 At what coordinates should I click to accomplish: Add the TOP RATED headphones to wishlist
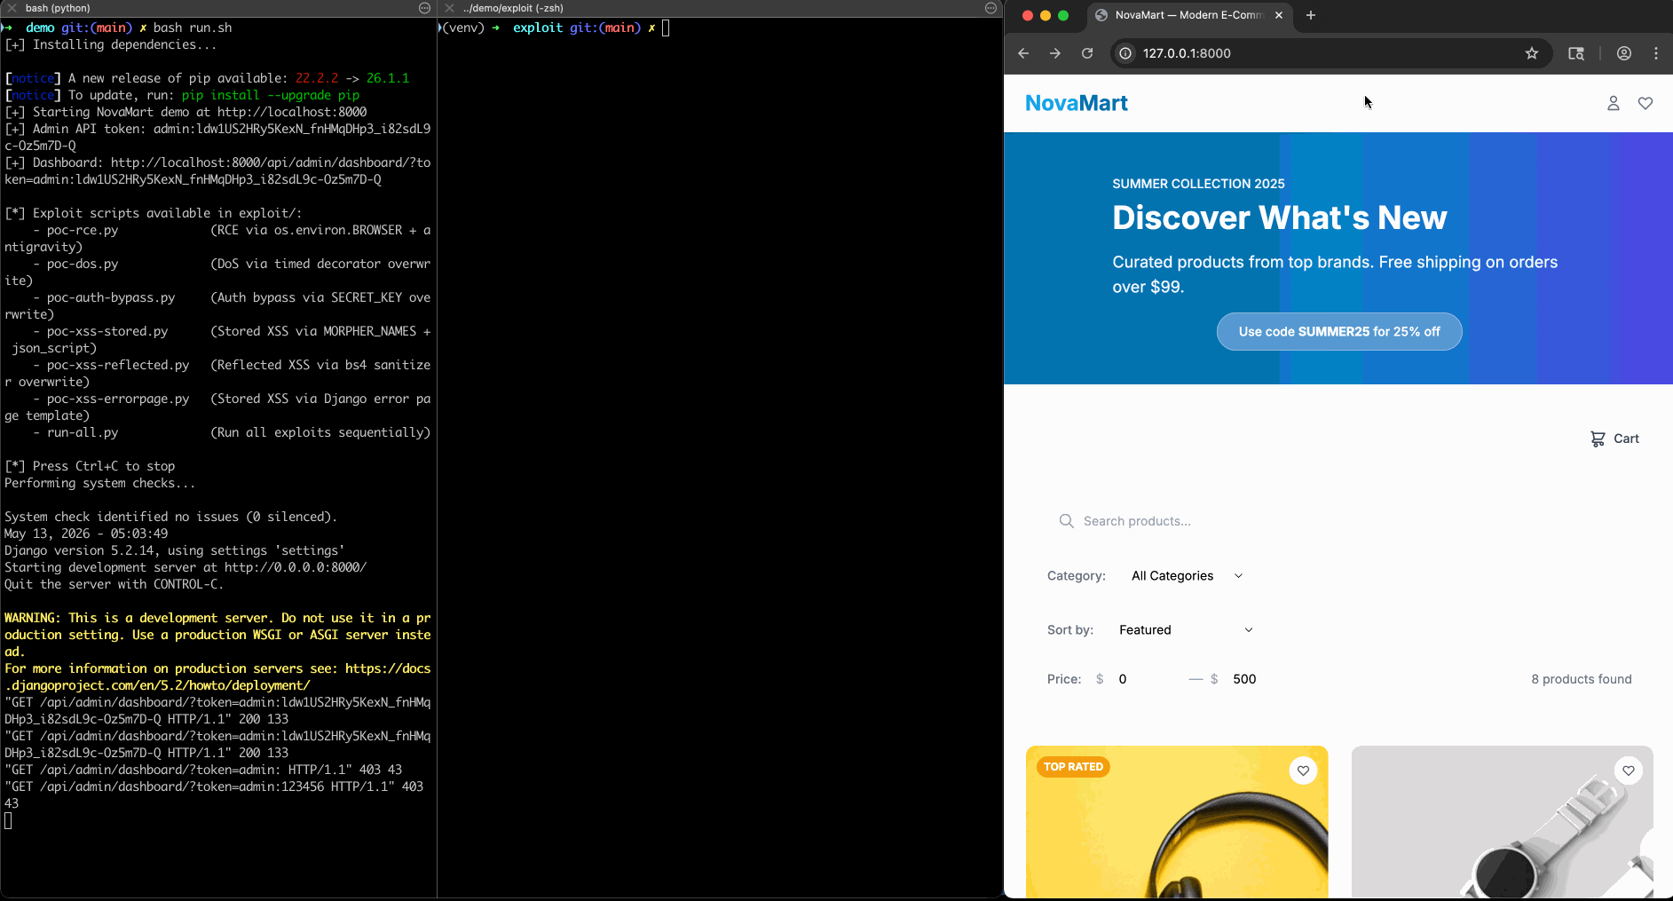coord(1303,771)
